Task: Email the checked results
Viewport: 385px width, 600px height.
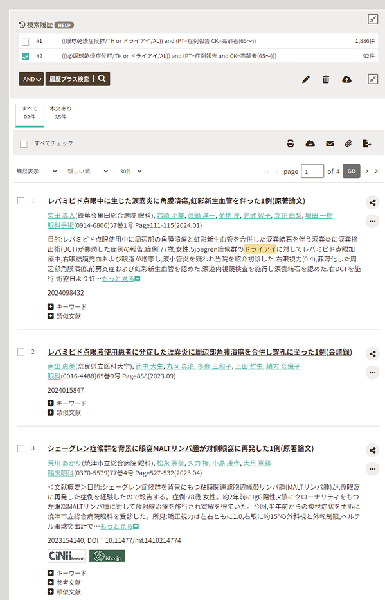Action: coord(330,143)
